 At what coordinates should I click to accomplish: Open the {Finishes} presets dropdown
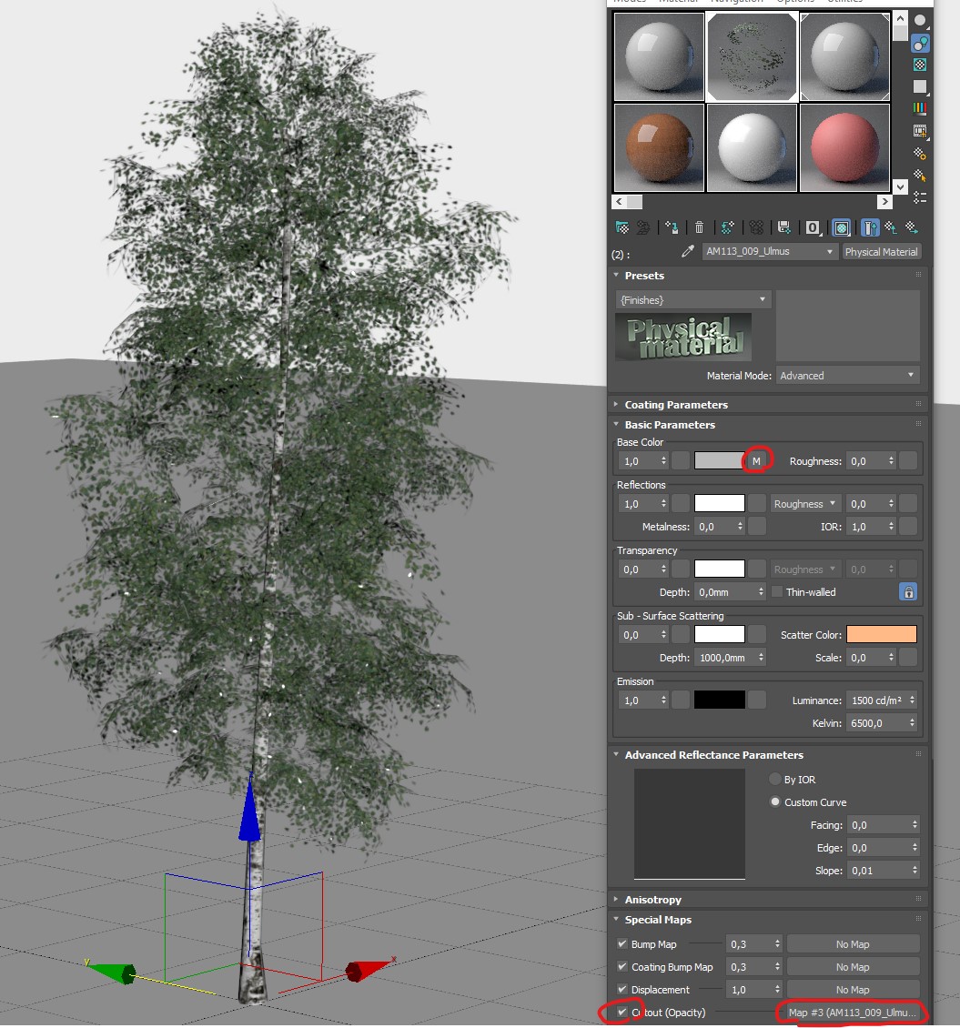point(693,299)
